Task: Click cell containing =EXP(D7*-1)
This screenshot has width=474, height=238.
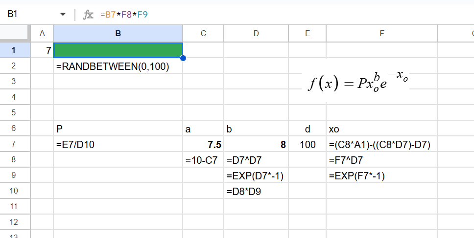Action: (x=256, y=175)
